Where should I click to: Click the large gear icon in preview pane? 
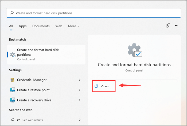point(134,50)
